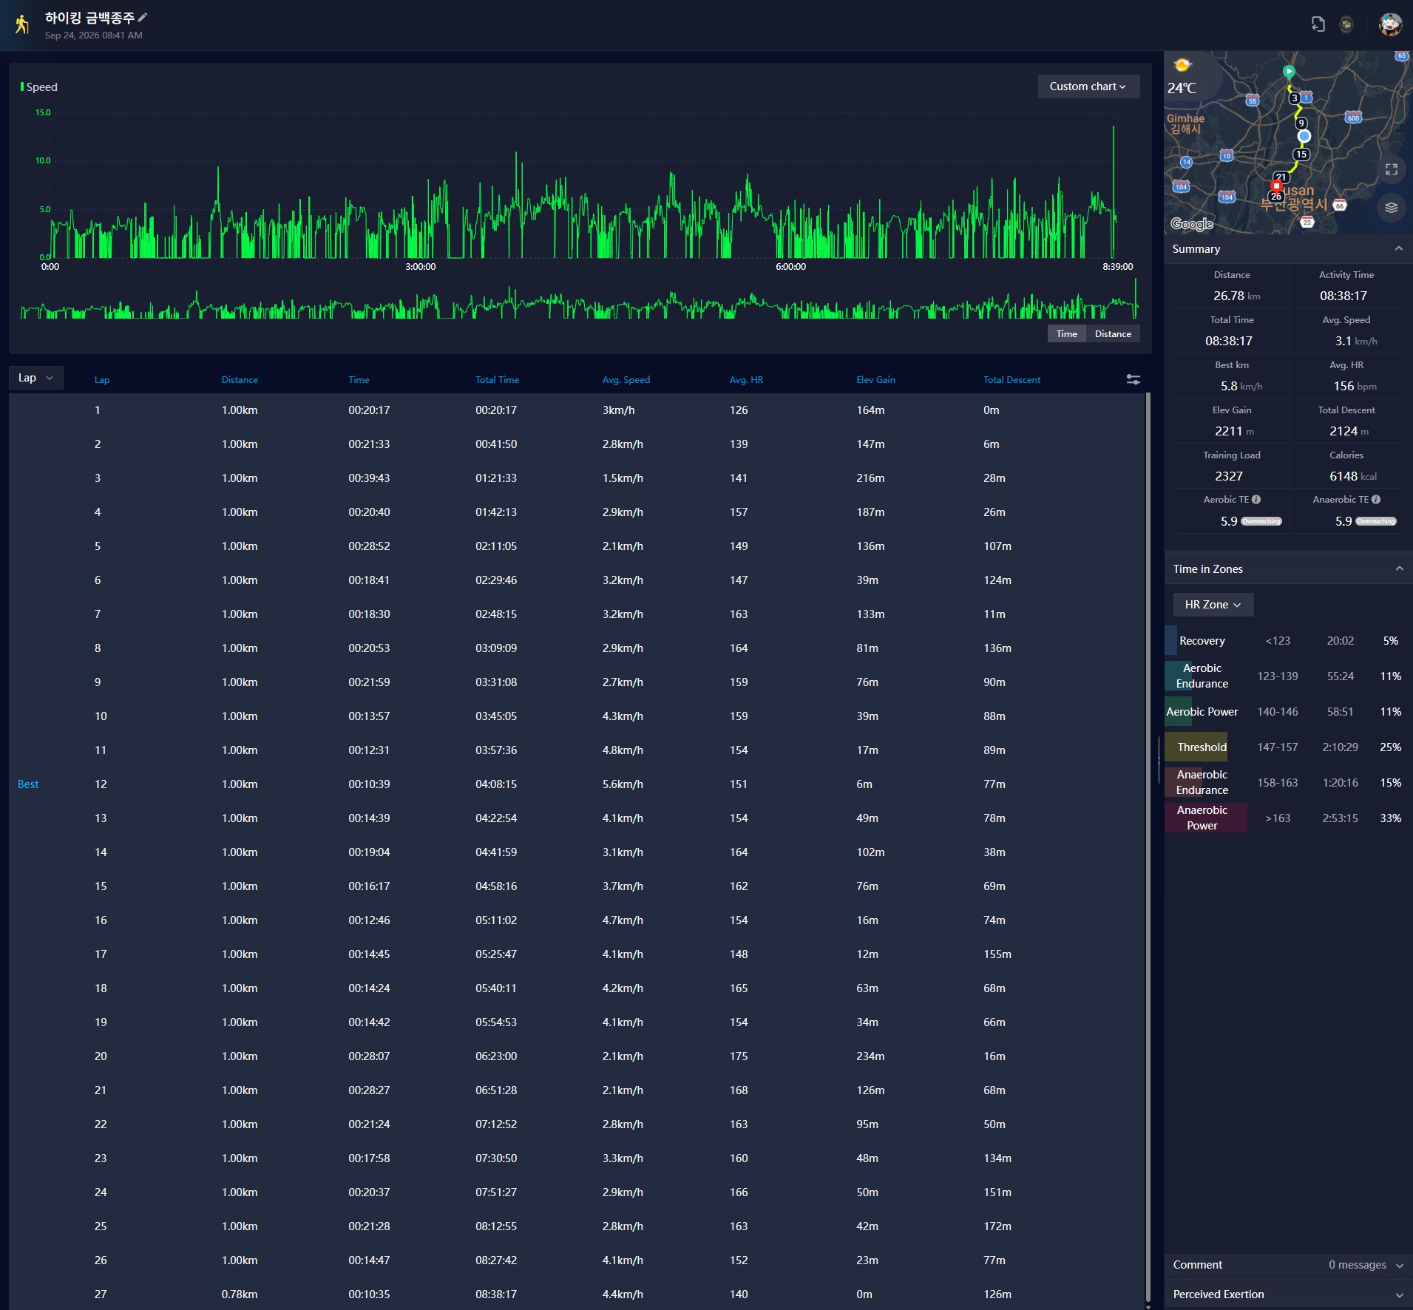Select the Best lap 12 row

coord(577,784)
